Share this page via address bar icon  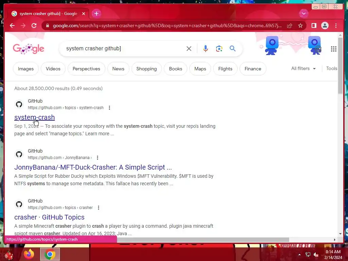tap(290, 26)
